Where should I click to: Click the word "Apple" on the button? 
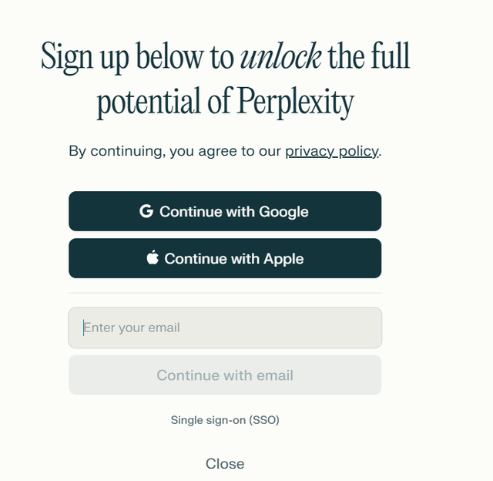coord(283,258)
